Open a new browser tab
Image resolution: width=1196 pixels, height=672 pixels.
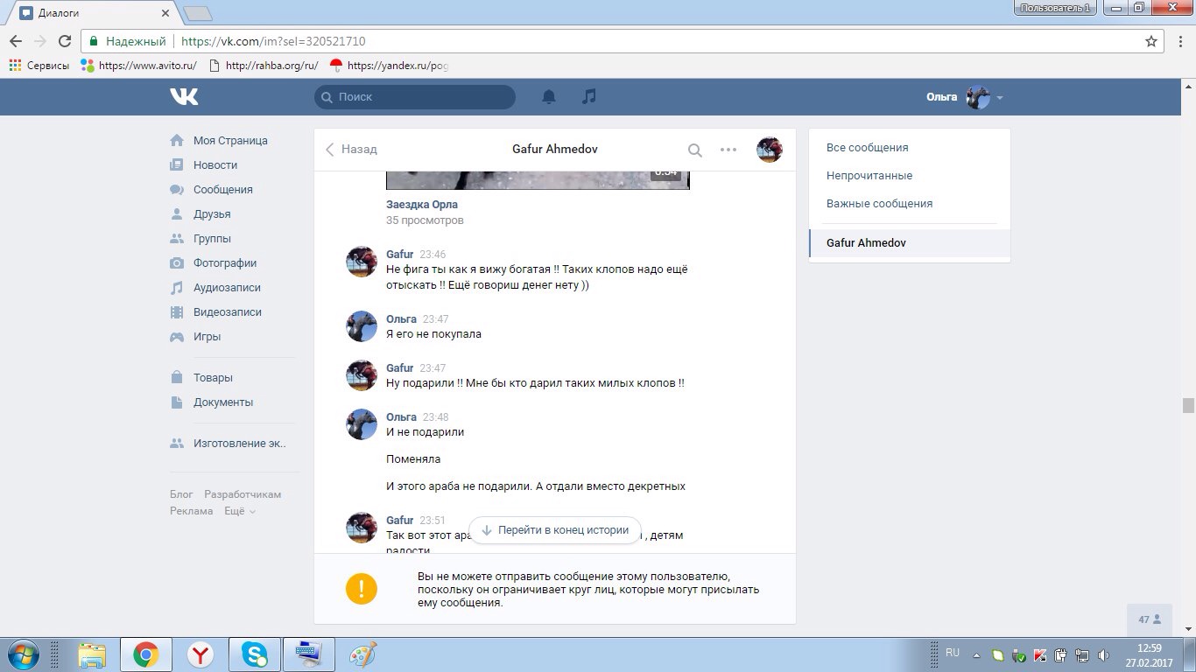pyautogui.click(x=197, y=13)
